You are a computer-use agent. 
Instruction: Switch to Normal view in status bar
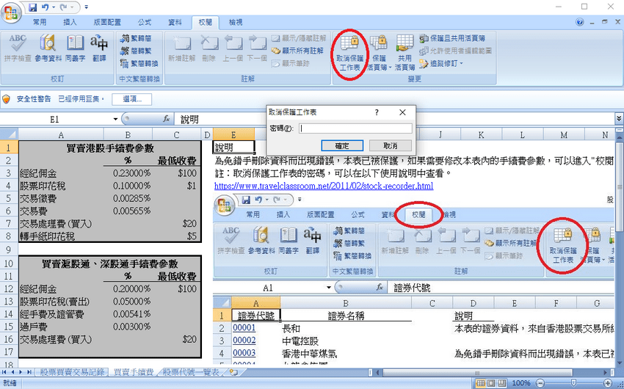(x=481, y=383)
